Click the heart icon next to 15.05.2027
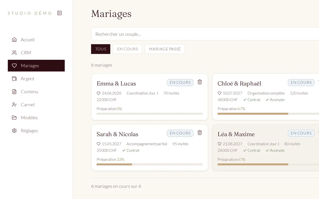 (98, 144)
